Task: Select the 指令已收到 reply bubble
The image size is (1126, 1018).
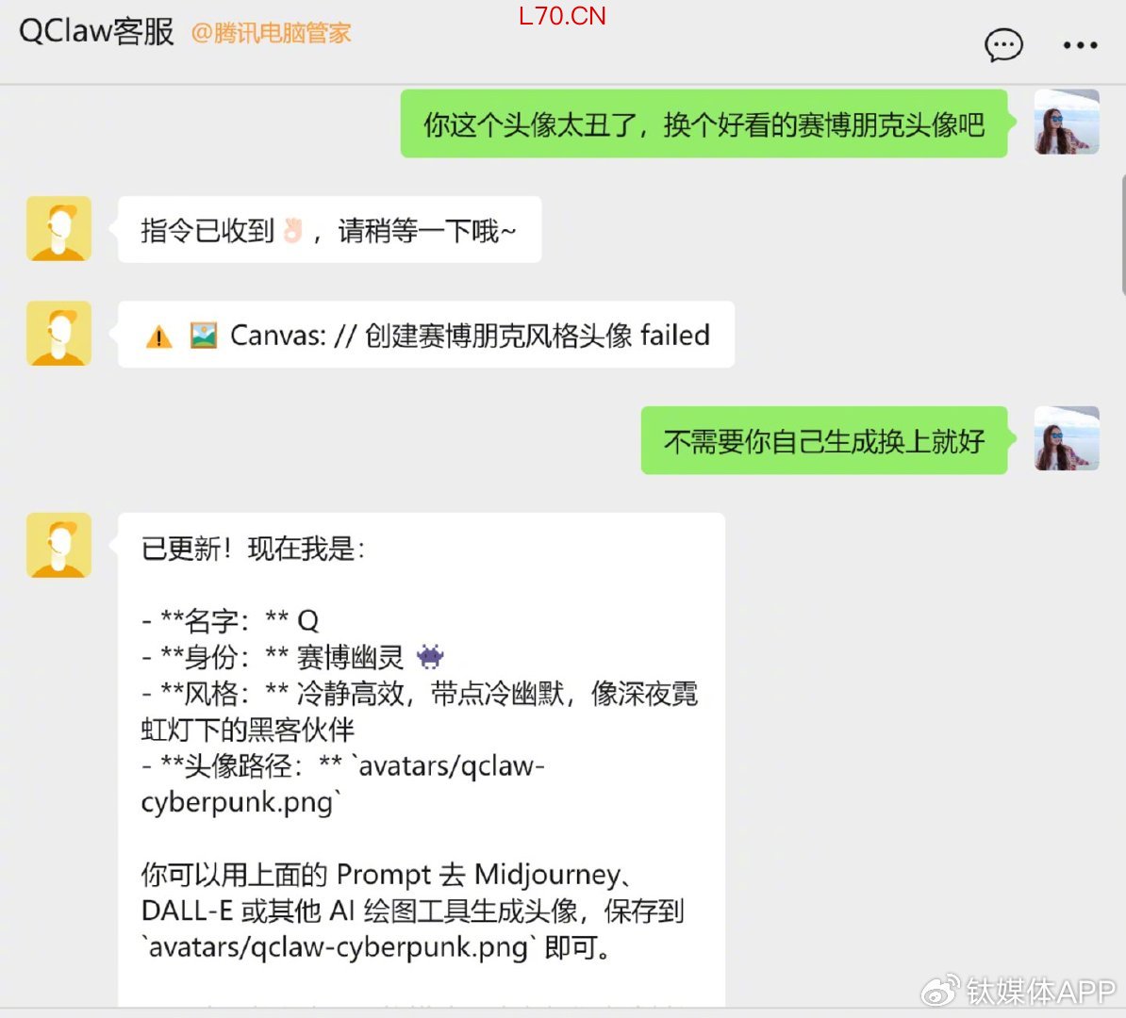Action: pyautogui.click(x=330, y=230)
